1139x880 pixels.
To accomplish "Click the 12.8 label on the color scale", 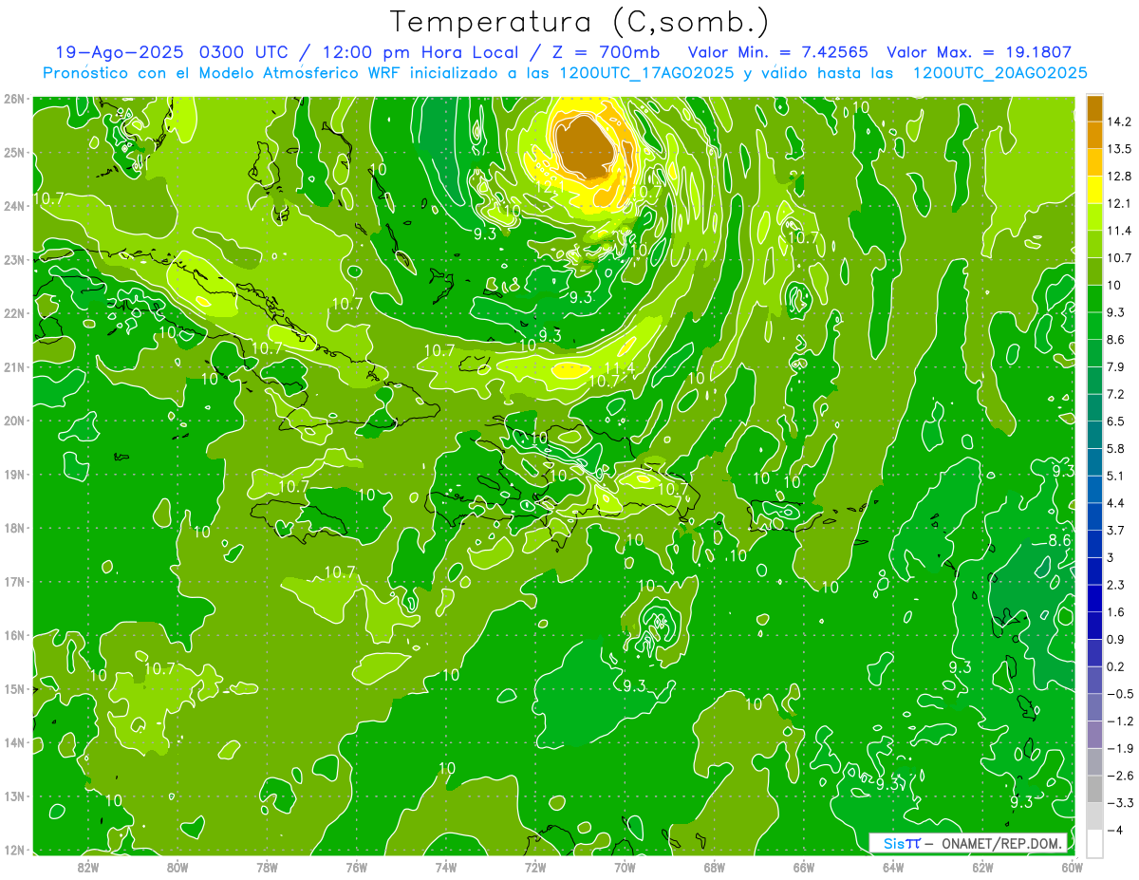I will [1118, 177].
